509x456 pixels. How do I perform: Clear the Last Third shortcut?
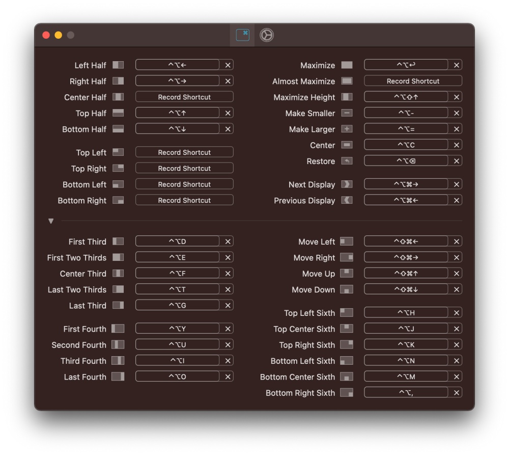pos(228,306)
